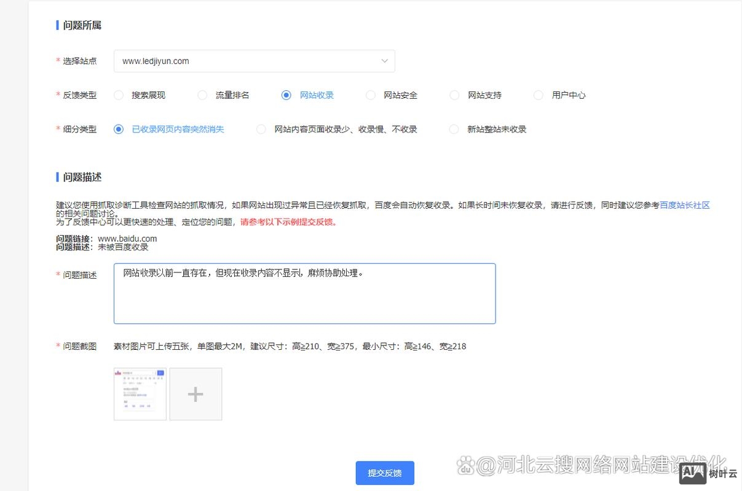Select 已收录网页内容突然消失 subtype

(119, 129)
